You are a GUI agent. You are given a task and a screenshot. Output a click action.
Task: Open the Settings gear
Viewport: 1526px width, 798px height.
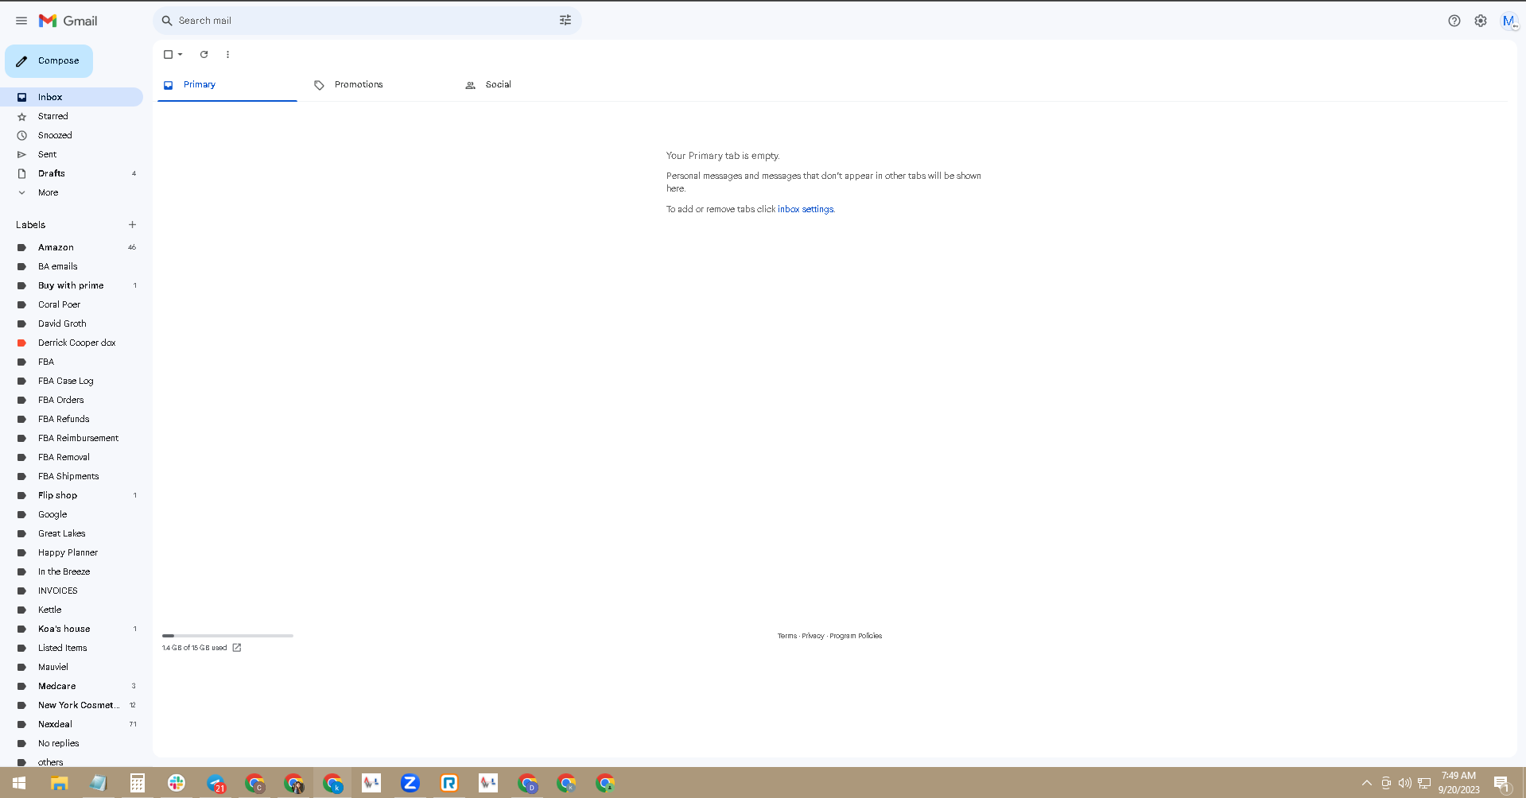point(1481,21)
